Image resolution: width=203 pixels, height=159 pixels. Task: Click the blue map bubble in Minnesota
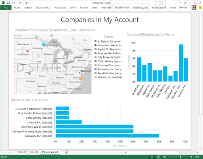44,44
